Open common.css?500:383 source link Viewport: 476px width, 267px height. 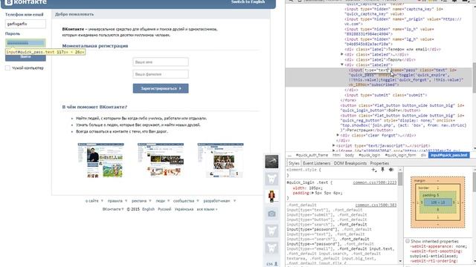point(376,205)
